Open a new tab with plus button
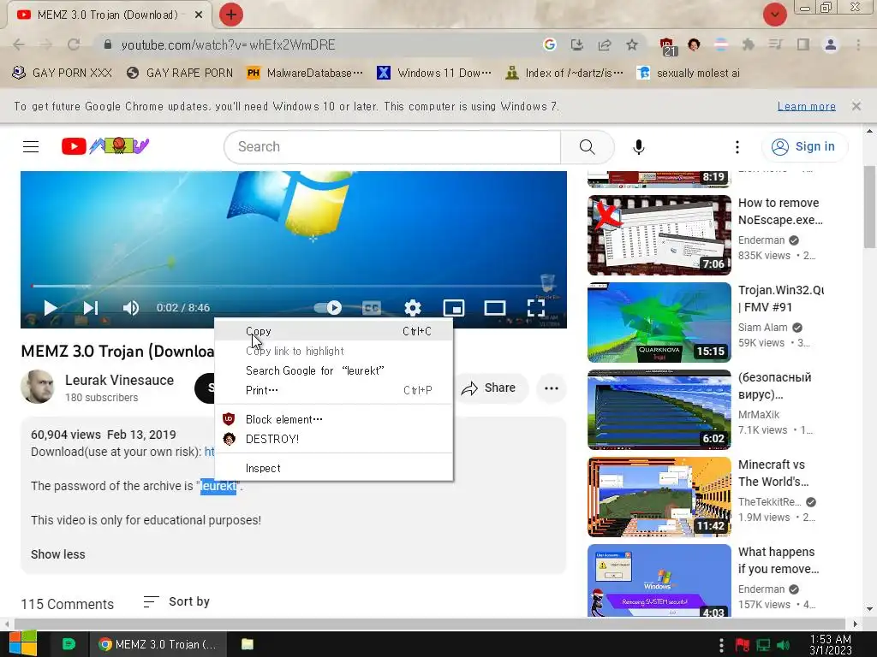This screenshot has height=657, width=877. [x=230, y=15]
